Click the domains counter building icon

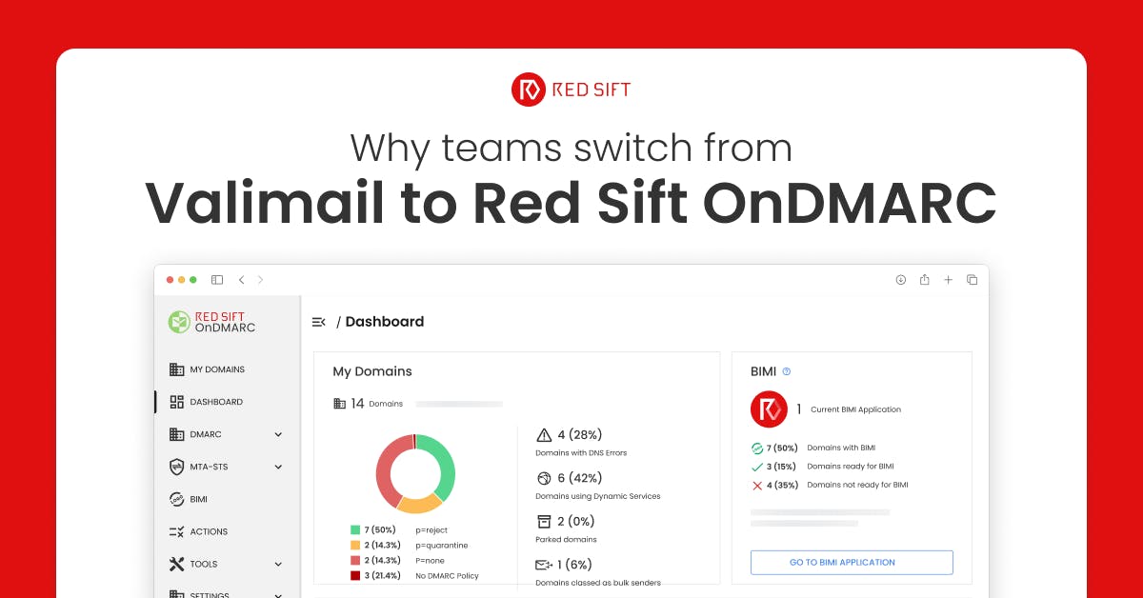click(340, 403)
